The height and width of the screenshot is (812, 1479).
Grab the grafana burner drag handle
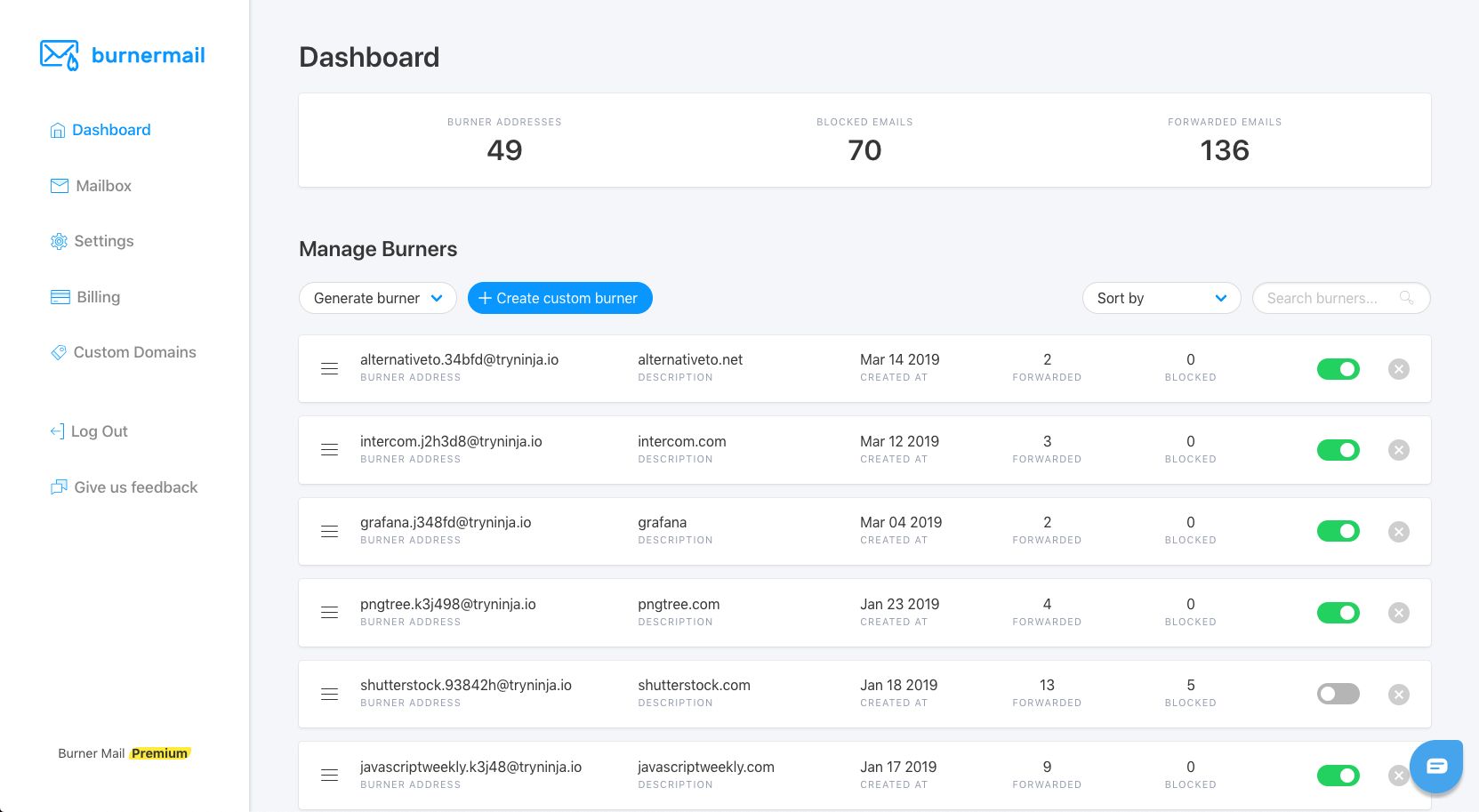[329, 532]
